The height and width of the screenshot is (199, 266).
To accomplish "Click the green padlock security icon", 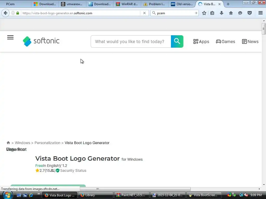I will tap(18, 13).
